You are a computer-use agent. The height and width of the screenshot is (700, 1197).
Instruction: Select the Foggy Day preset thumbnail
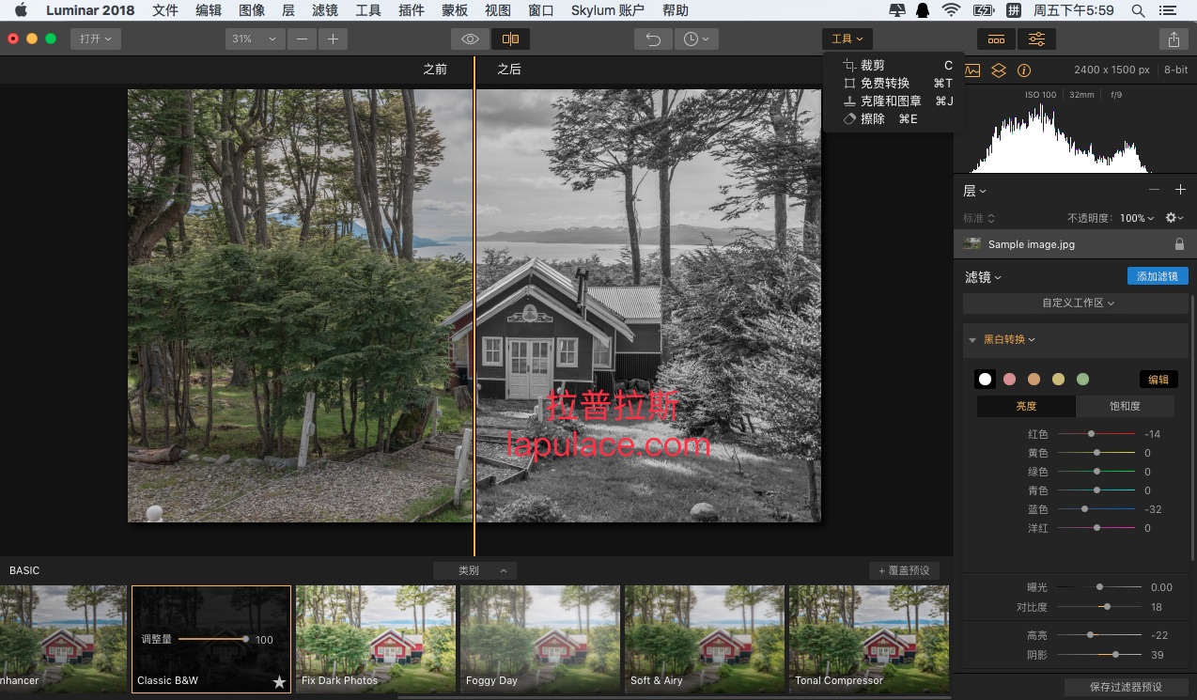[539, 639]
